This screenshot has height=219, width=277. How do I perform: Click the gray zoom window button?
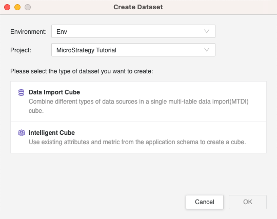click(28, 7)
